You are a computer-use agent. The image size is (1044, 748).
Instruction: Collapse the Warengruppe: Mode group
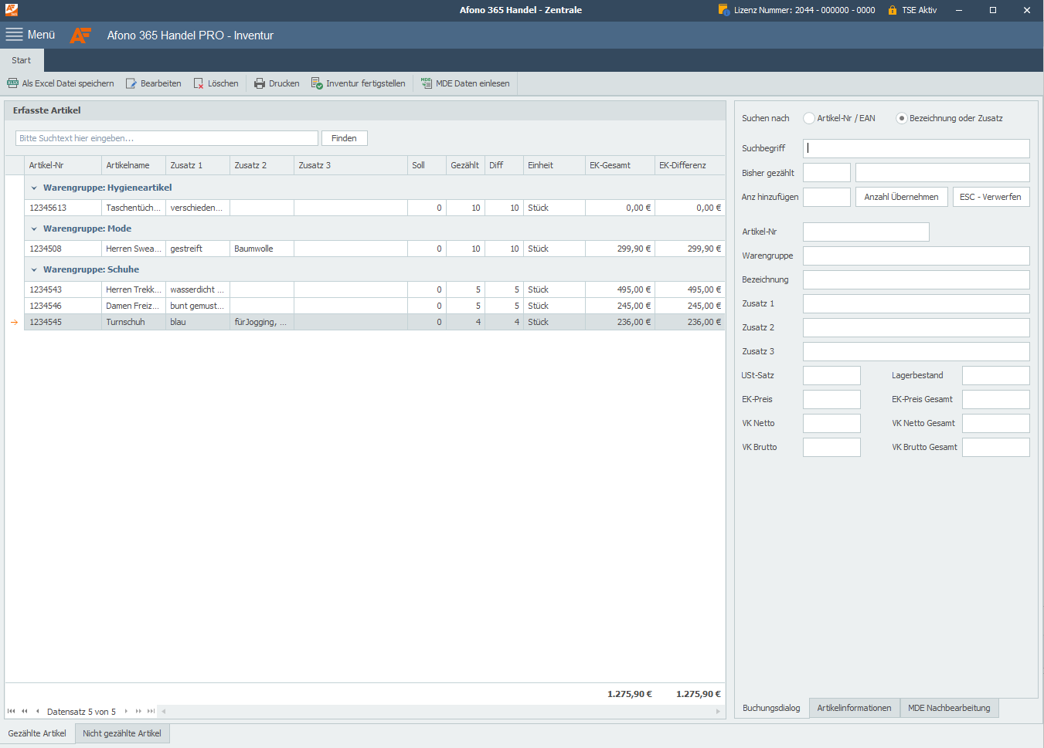pos(34,228)
